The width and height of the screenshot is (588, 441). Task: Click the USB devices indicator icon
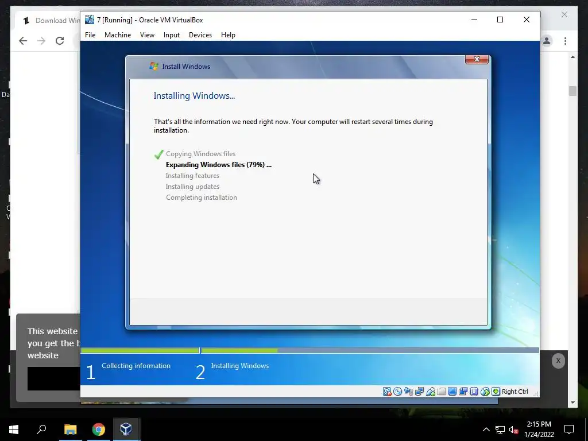431,392
